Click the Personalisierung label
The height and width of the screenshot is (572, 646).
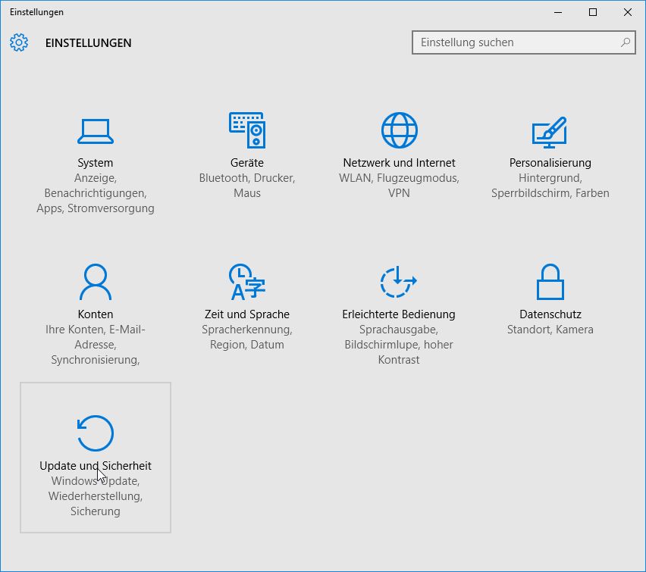[x=550, y=163]
